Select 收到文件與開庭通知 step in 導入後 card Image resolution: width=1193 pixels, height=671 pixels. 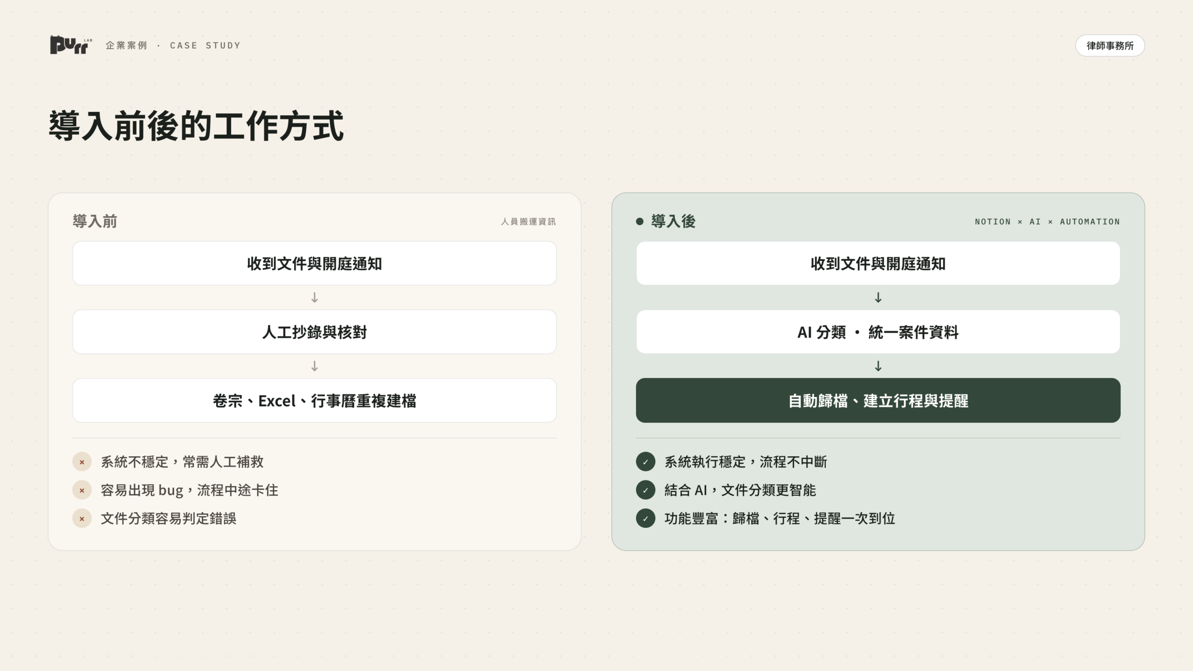coord(878,263)
